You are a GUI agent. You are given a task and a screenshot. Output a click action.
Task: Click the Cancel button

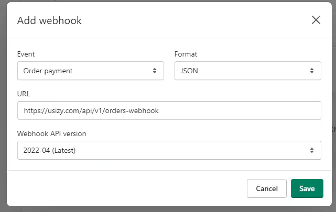[x=266, y=188]
